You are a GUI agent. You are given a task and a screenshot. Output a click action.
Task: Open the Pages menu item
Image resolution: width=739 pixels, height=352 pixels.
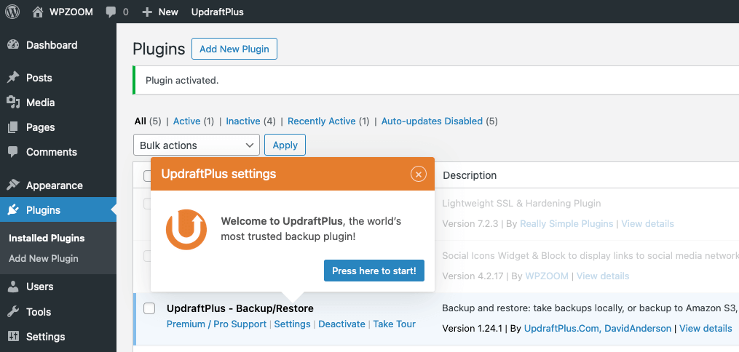pos(41,127)
